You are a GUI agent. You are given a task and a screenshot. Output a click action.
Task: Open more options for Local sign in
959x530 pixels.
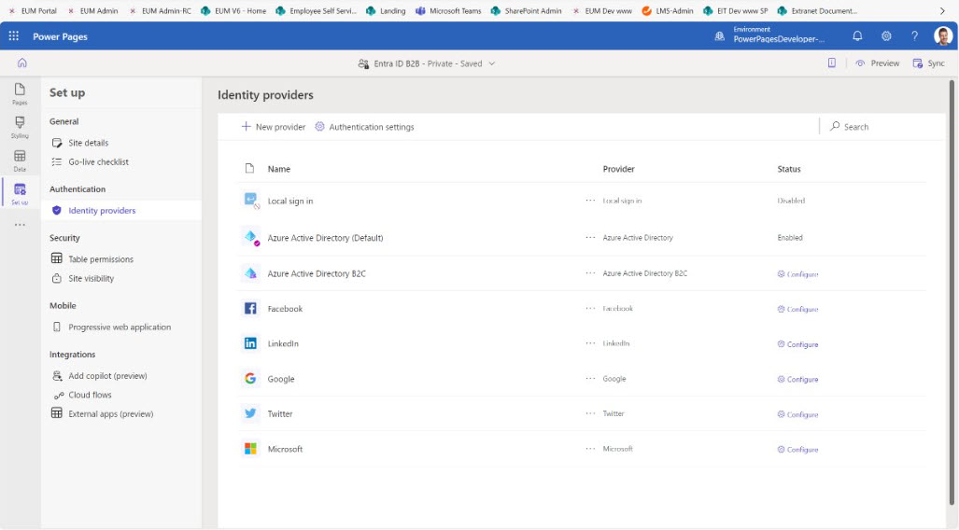click(590, 201)
